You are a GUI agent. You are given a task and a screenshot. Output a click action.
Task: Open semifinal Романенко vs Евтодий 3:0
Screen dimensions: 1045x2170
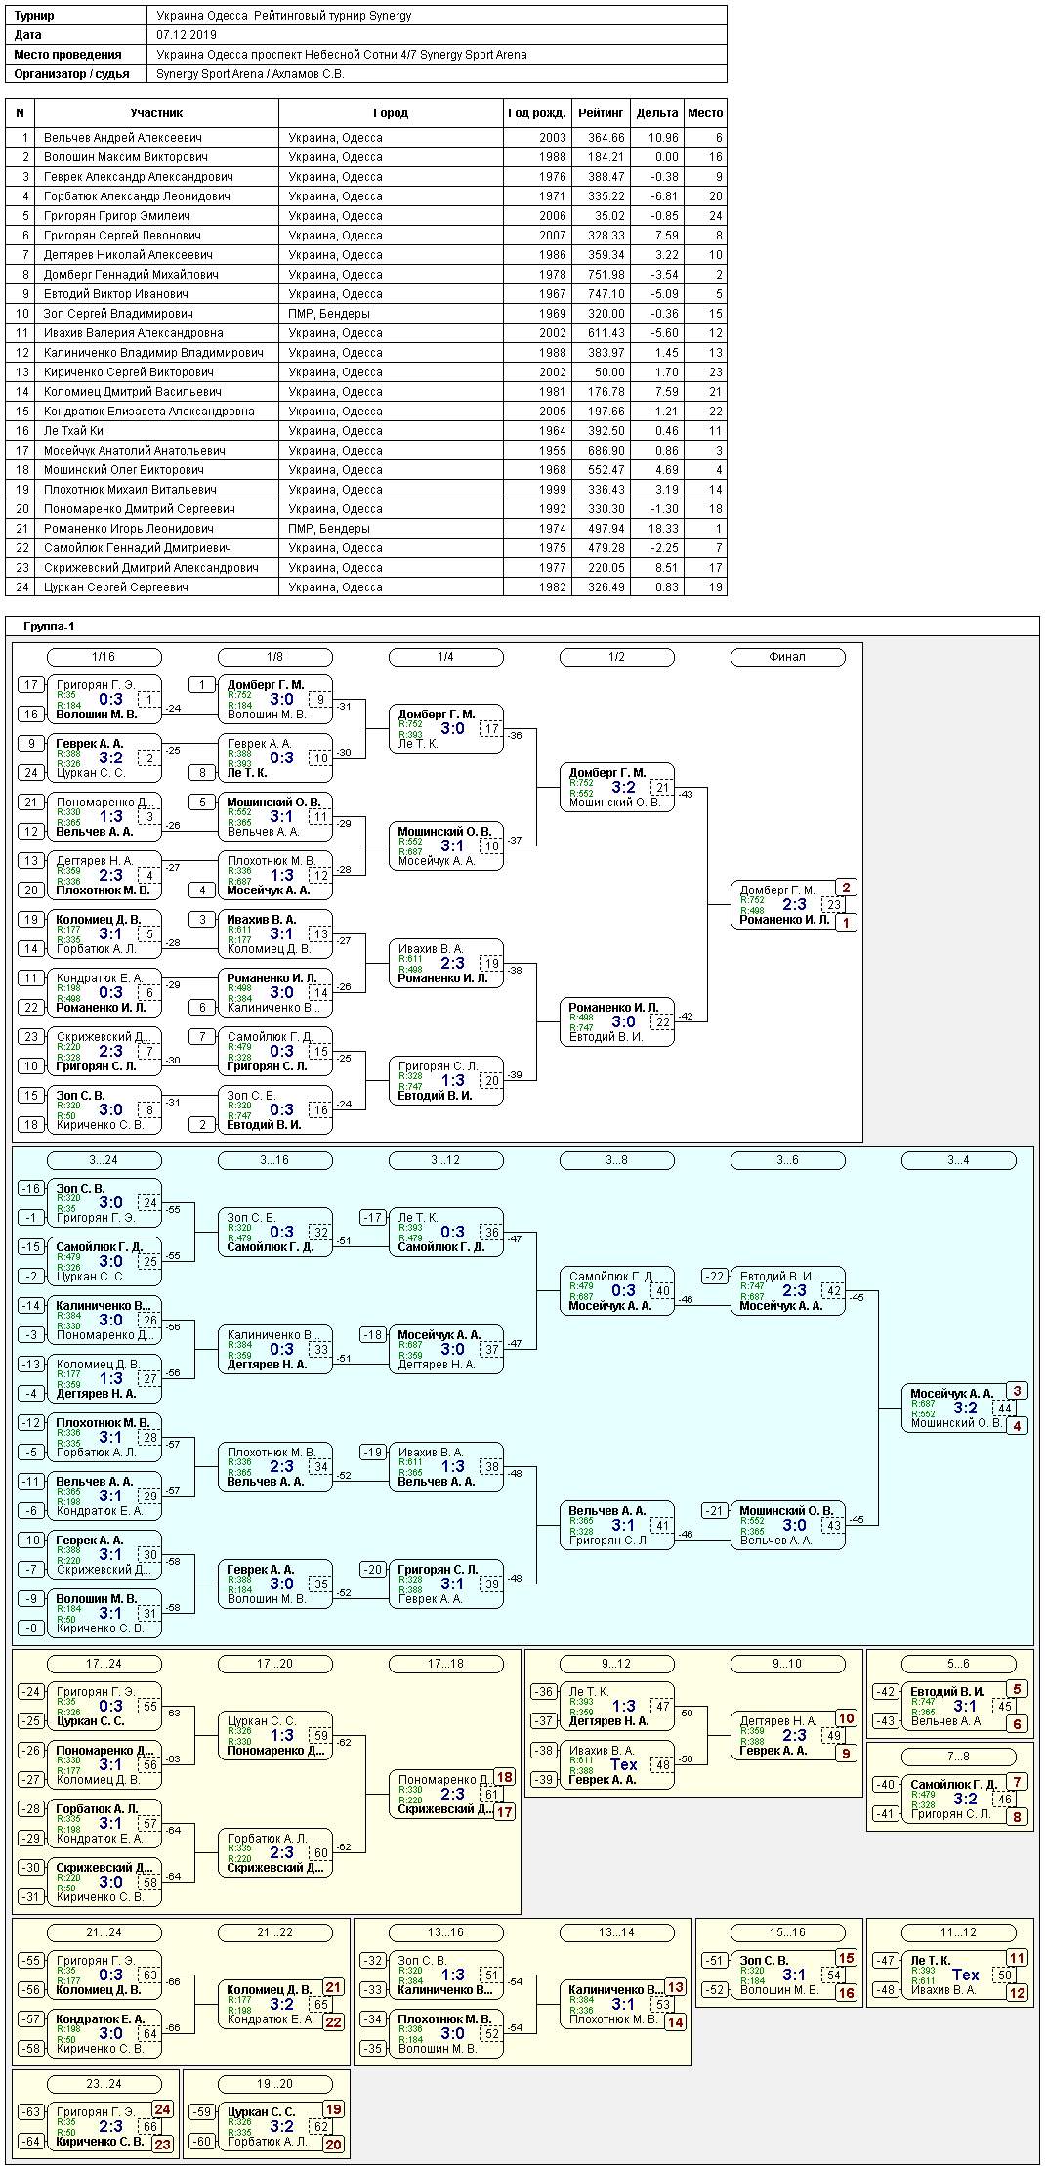coord(616,1022)
